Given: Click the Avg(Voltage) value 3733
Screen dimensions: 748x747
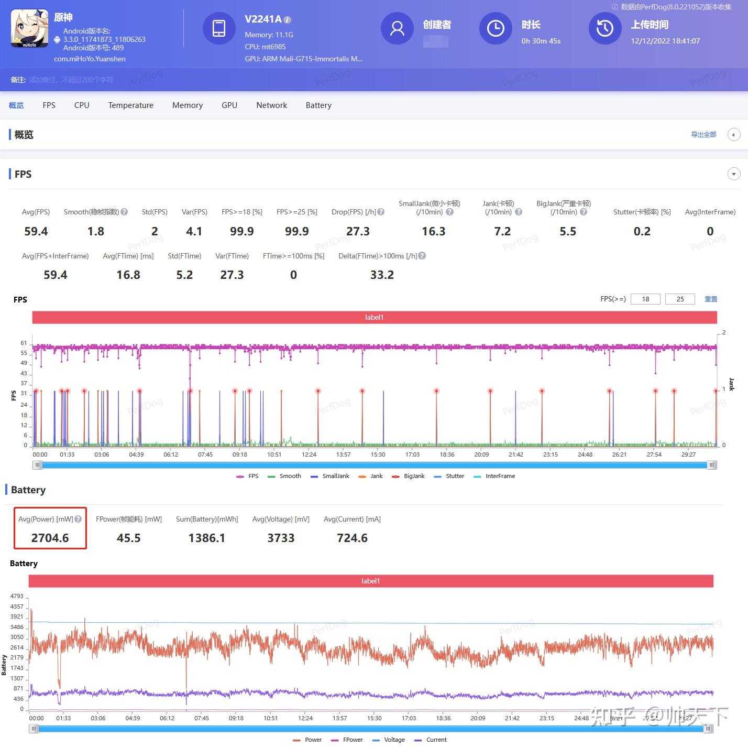Looking at the screenshot, I should 281,538.
